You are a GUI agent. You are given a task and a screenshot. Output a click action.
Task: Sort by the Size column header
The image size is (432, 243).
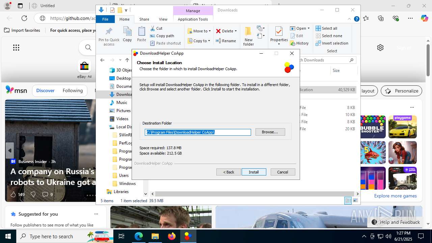(x=344, y=71)
